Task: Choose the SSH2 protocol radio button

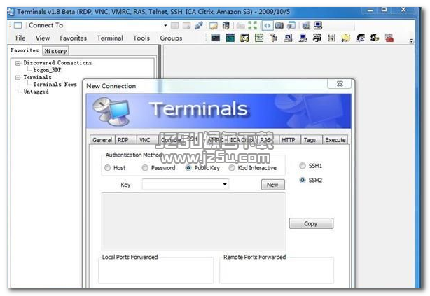Action: tap(303, 180)
